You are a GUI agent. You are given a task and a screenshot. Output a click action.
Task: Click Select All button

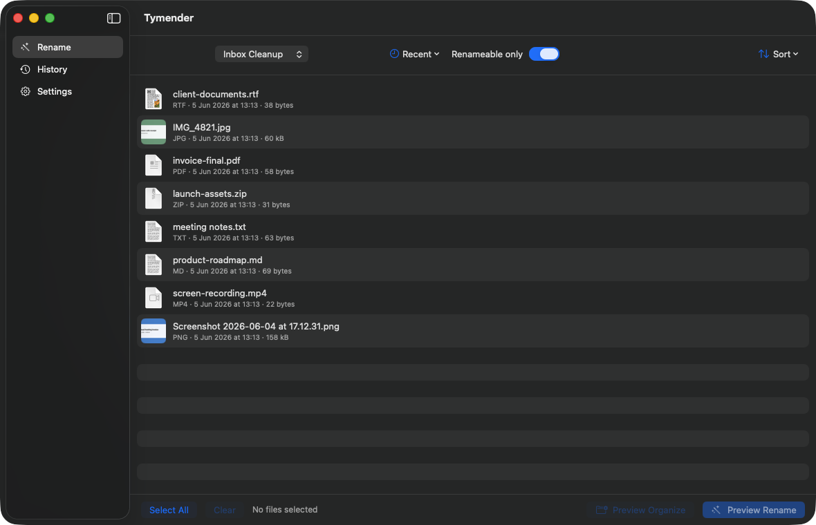[x=169, y=510]
